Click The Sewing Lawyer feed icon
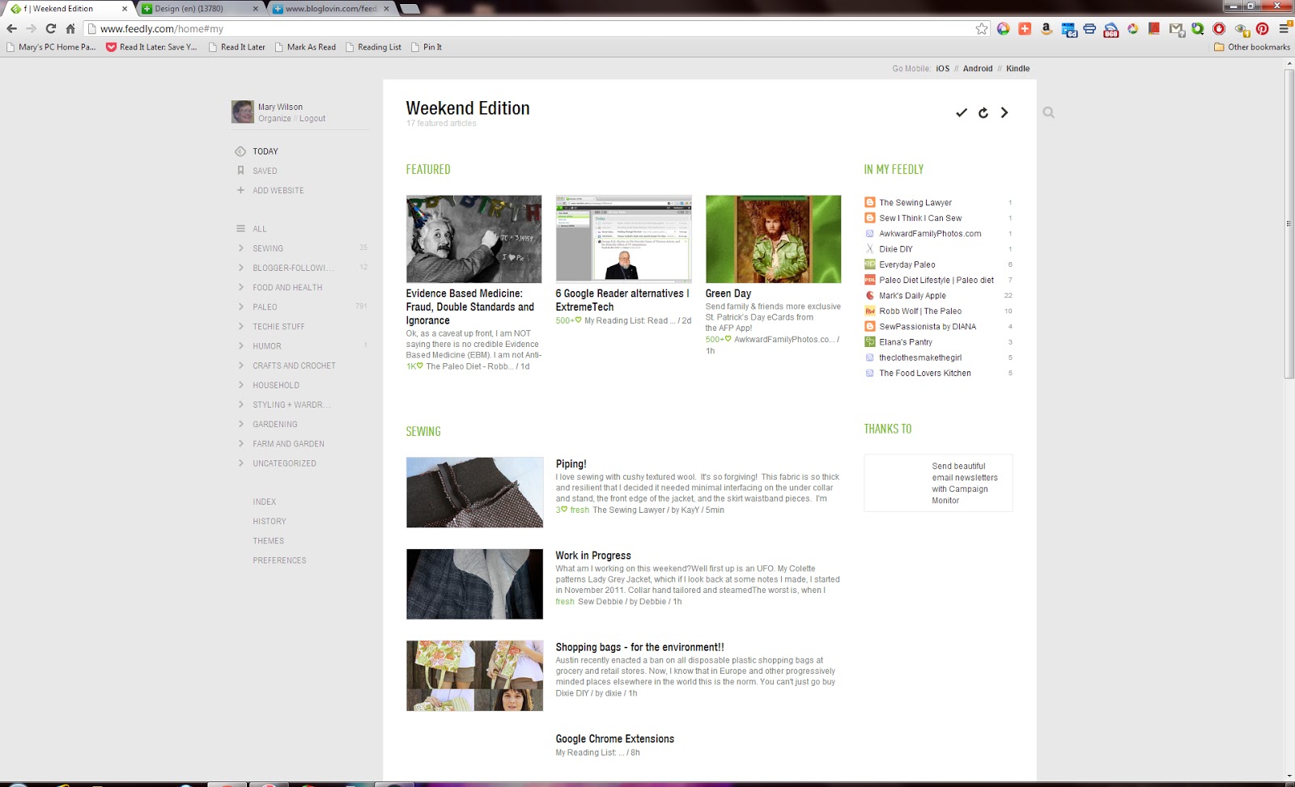The height and width of the screenshot is (787, 1295). [x=869, y=202]
